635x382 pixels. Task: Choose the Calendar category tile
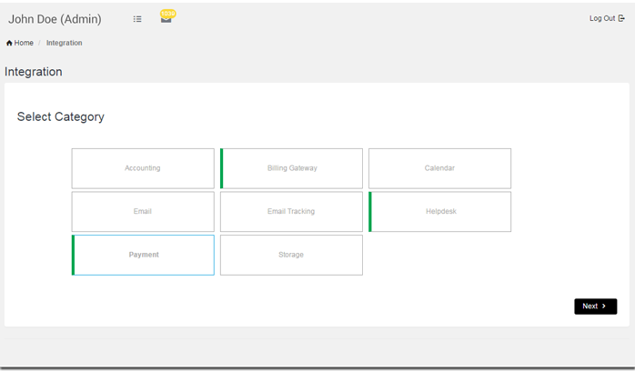click(439, 168)
